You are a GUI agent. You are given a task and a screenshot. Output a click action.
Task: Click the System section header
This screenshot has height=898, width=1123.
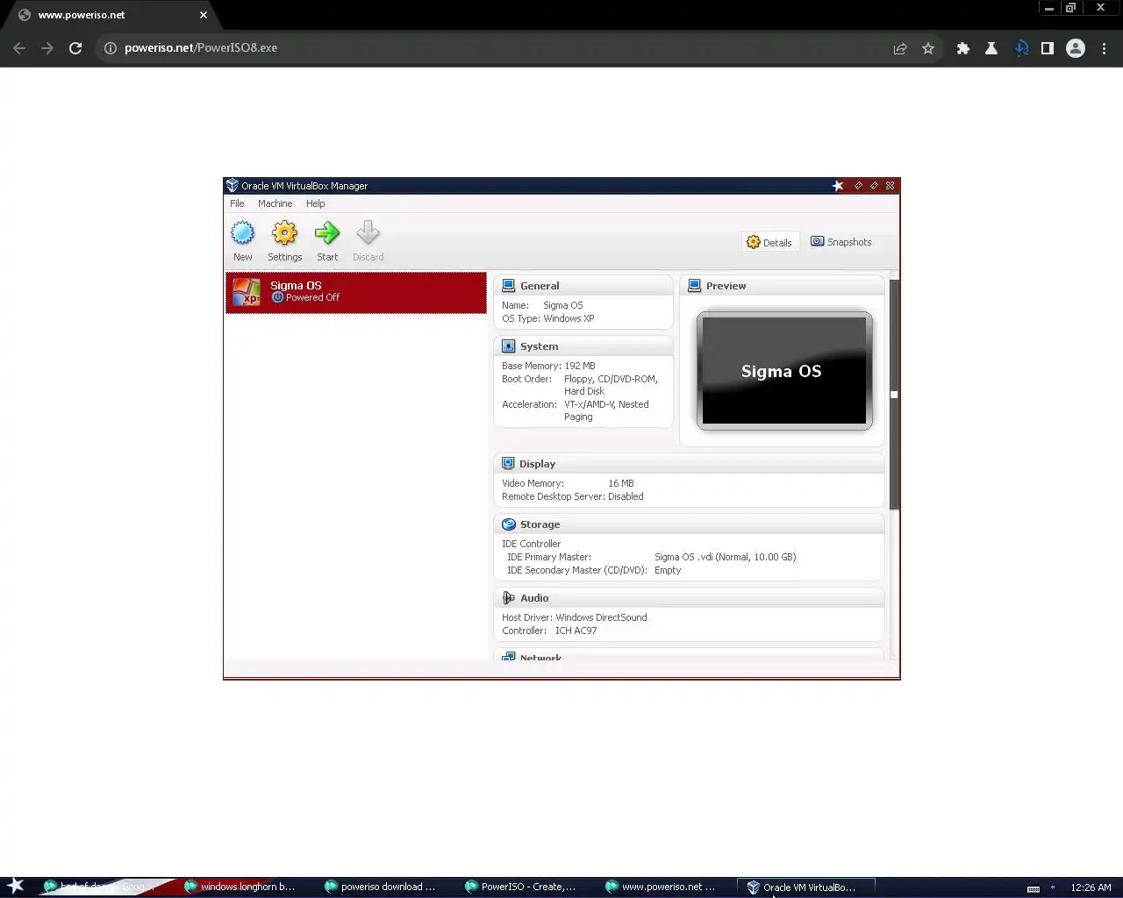(583, 346)
